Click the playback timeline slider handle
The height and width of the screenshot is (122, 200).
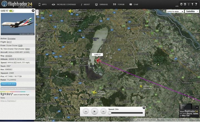[x=109, y=113]
